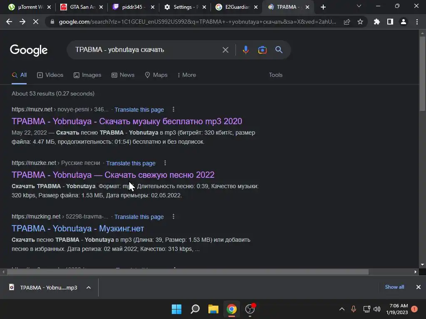Open the muzke.net Скачать свежую песню result
This screenshot has width=426, height=319.
pos(113,175)
